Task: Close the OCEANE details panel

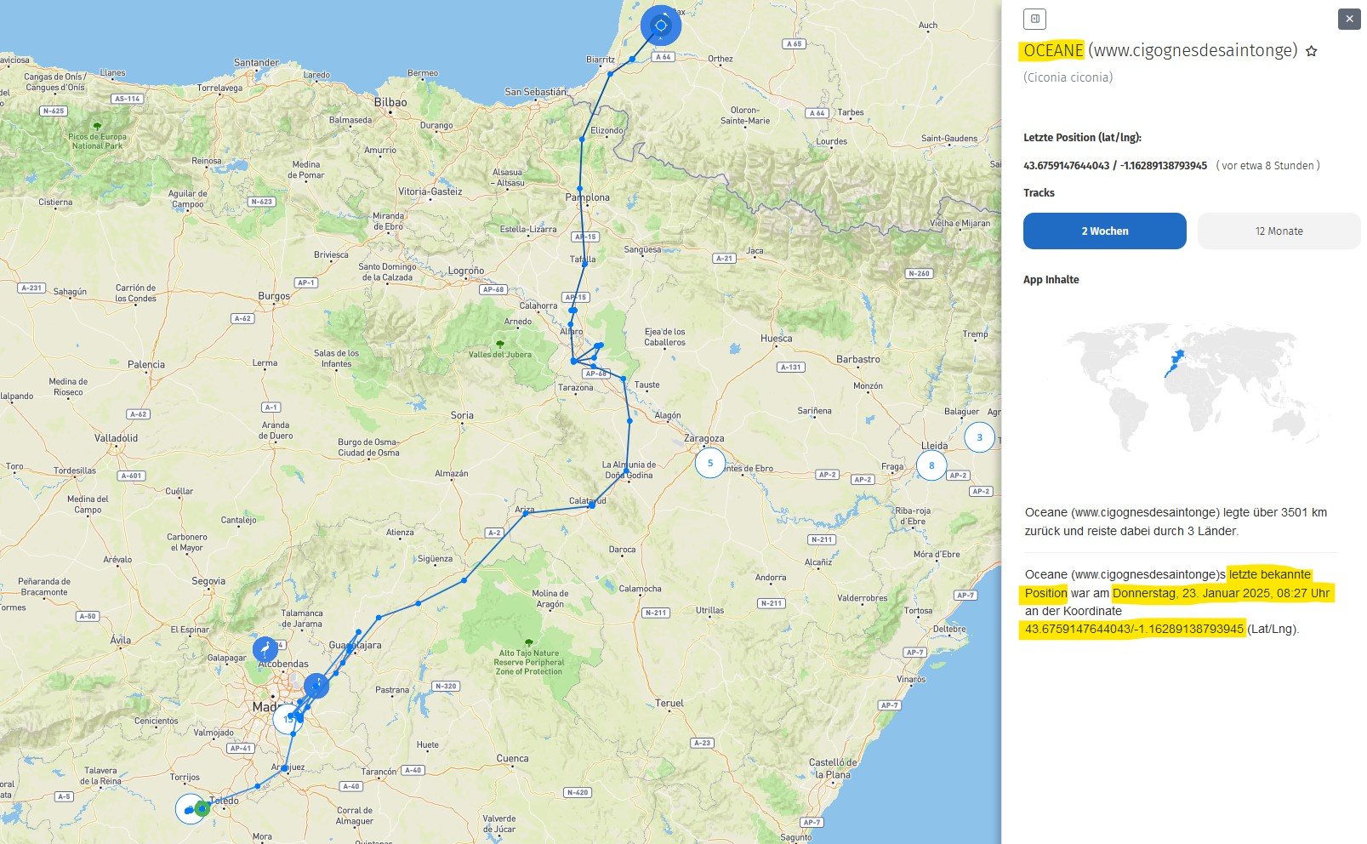Action: [1349, 19]
